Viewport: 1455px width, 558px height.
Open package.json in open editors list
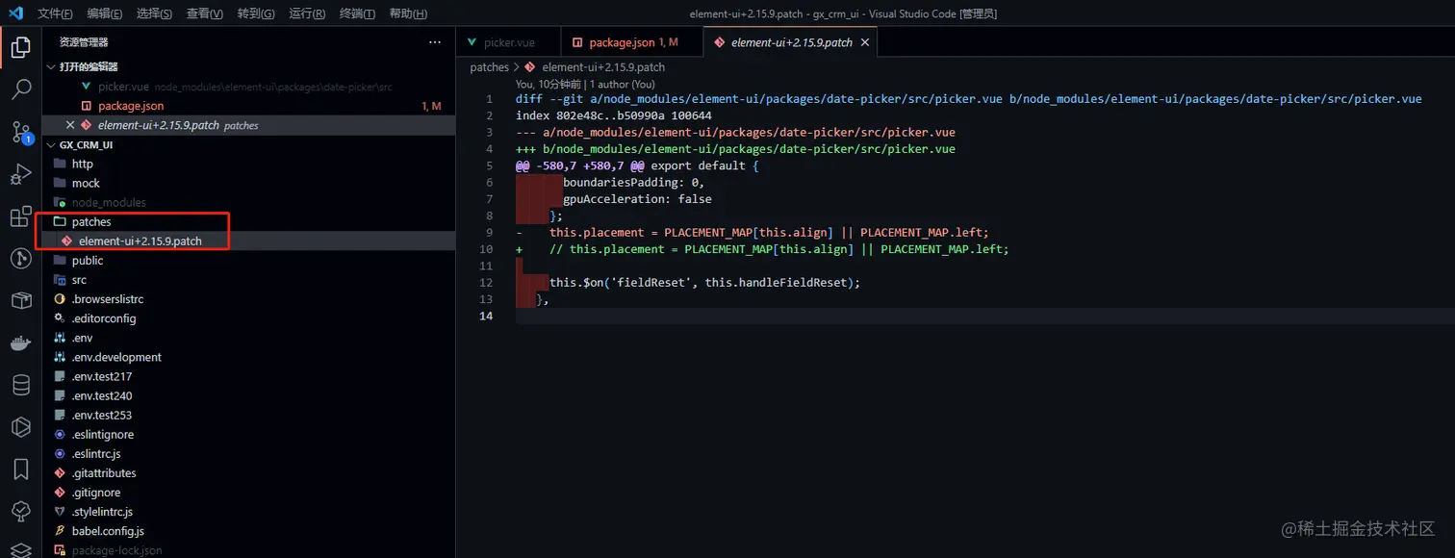tap(131, 106)
